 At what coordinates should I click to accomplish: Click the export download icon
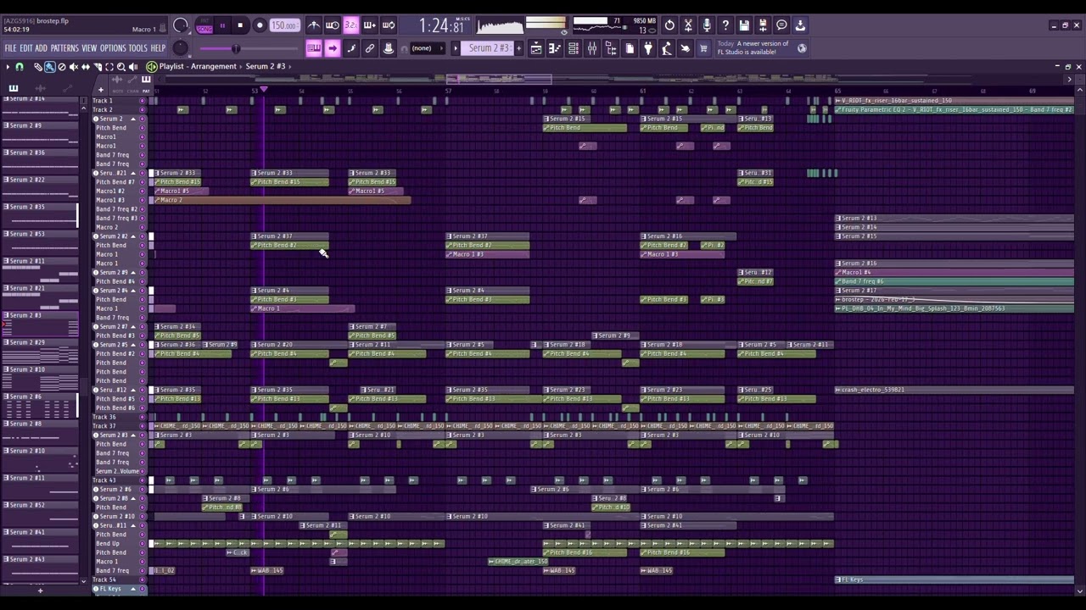coord(800,25)
